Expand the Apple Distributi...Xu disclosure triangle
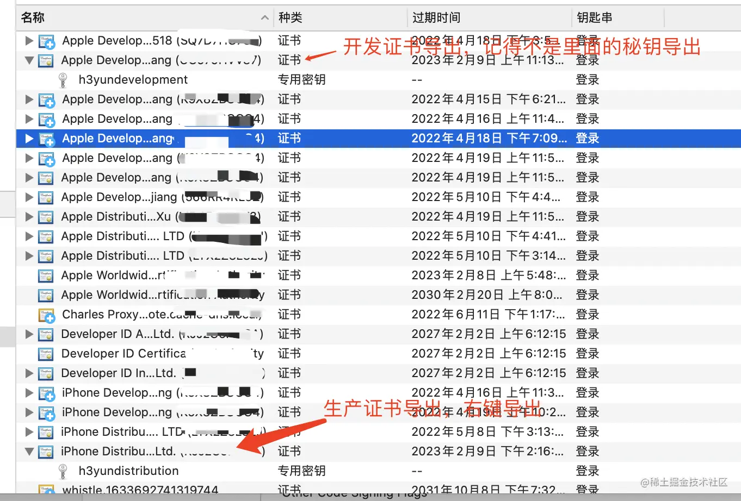The width and height of the screenshot is (741, 501). point(29,216)
